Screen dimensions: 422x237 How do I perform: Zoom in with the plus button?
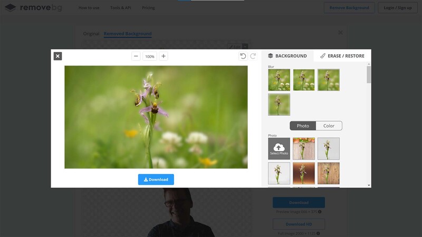pos(164,56)
